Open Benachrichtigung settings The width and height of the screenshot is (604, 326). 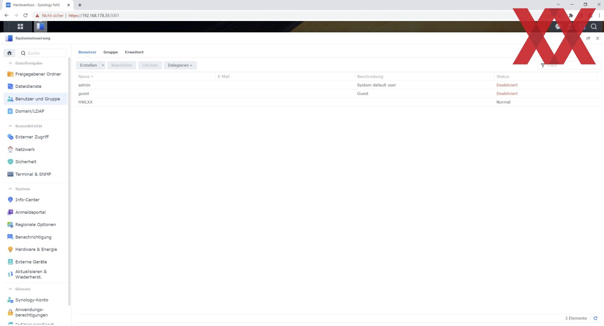tap(36, 237)
